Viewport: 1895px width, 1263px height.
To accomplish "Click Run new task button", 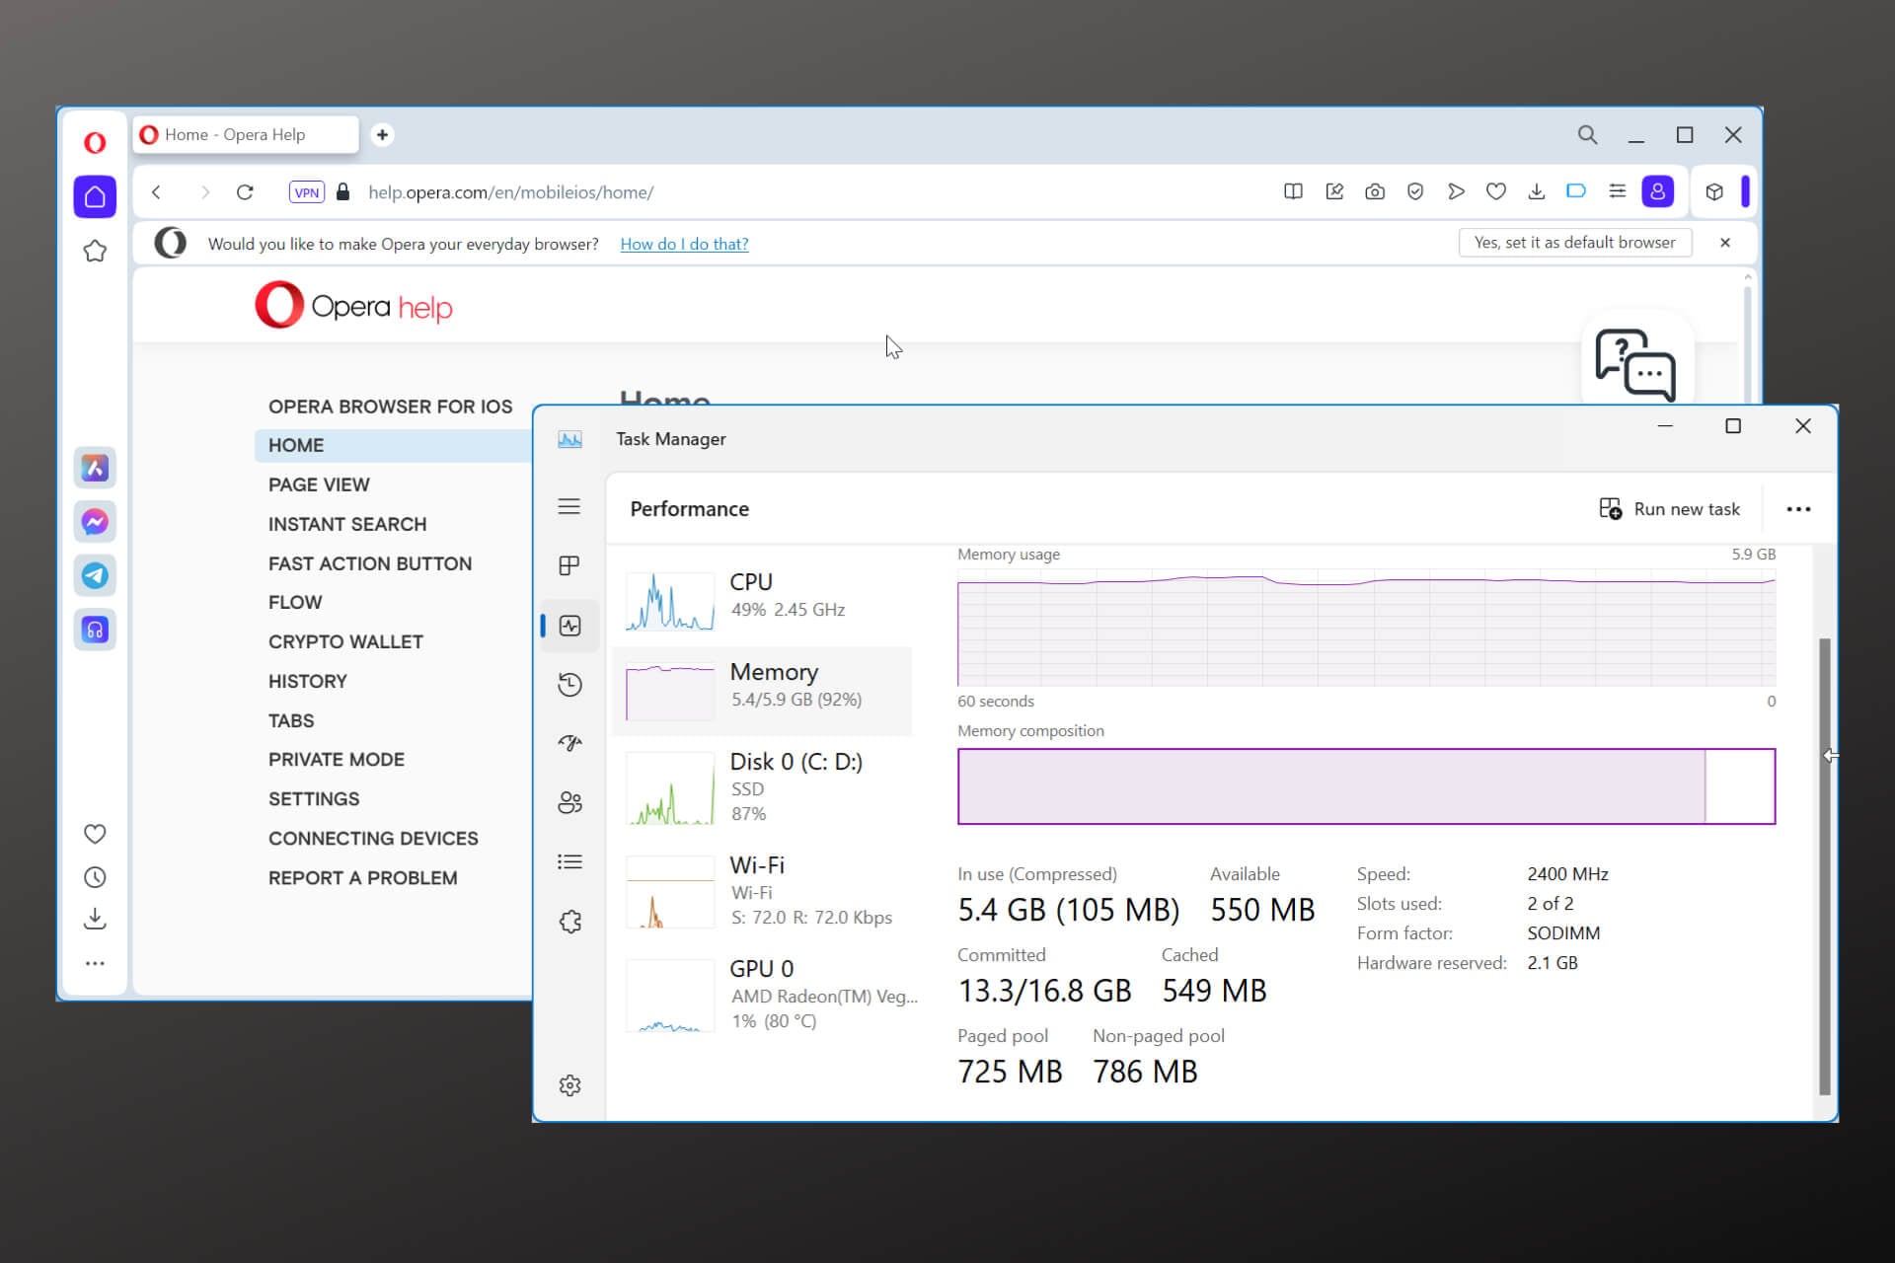I will pyautogui.click(x=1670, y=509).
